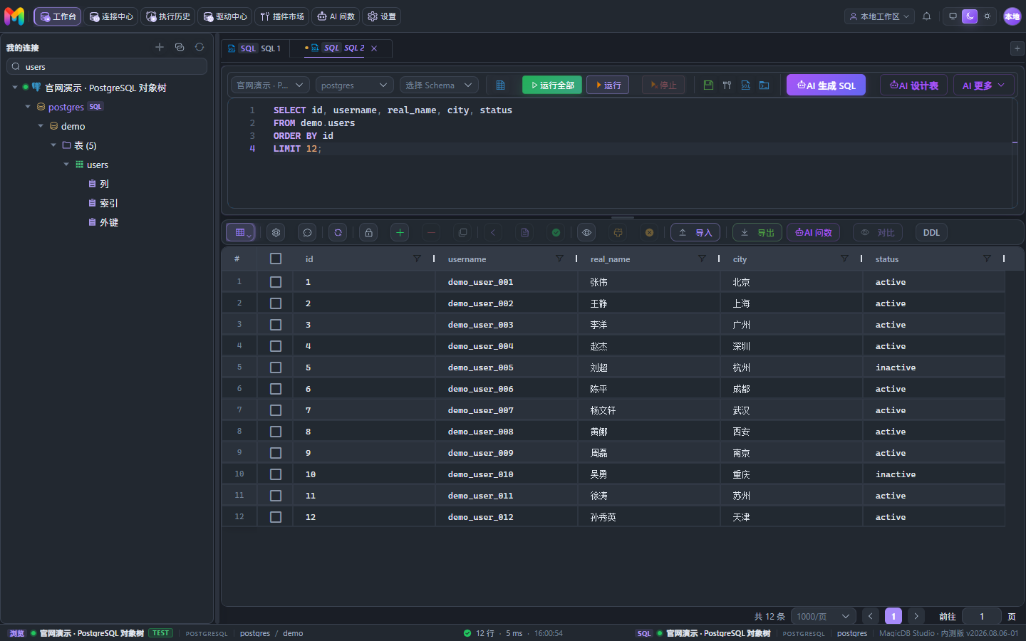Open the 插件市场 menu
The image size is (1026, 641).
[282, 16]
